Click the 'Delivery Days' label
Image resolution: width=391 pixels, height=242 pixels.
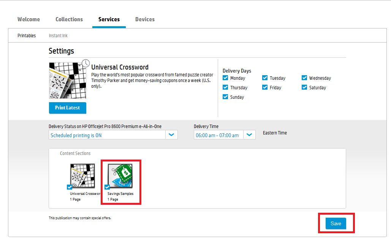(237, 71)
